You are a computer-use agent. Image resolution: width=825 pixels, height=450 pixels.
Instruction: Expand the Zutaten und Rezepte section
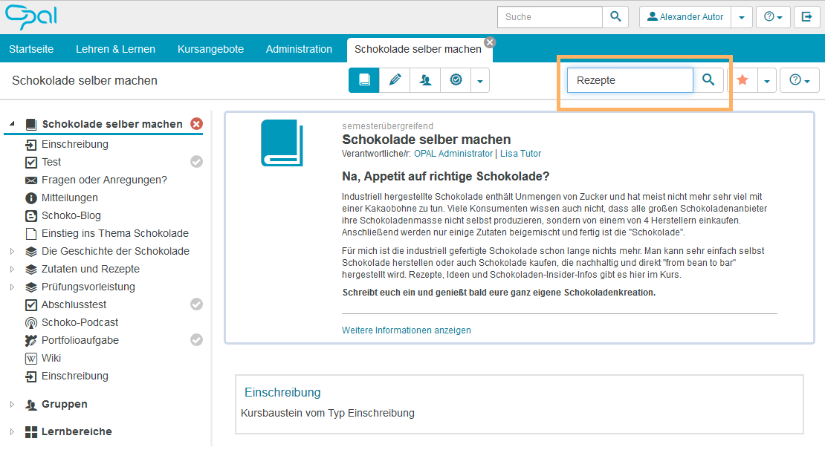[11, 269]
